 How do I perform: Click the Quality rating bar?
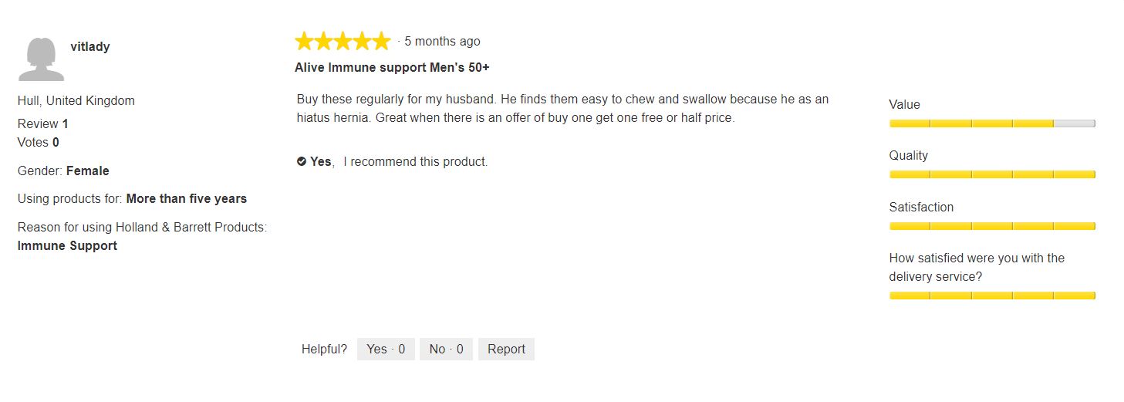point(992,174)
